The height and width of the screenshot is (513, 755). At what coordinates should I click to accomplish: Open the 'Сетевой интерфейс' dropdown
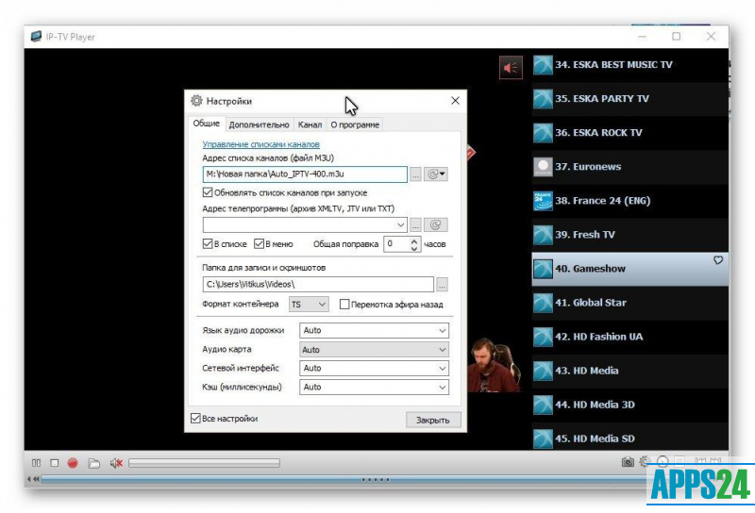click(374, 368)
